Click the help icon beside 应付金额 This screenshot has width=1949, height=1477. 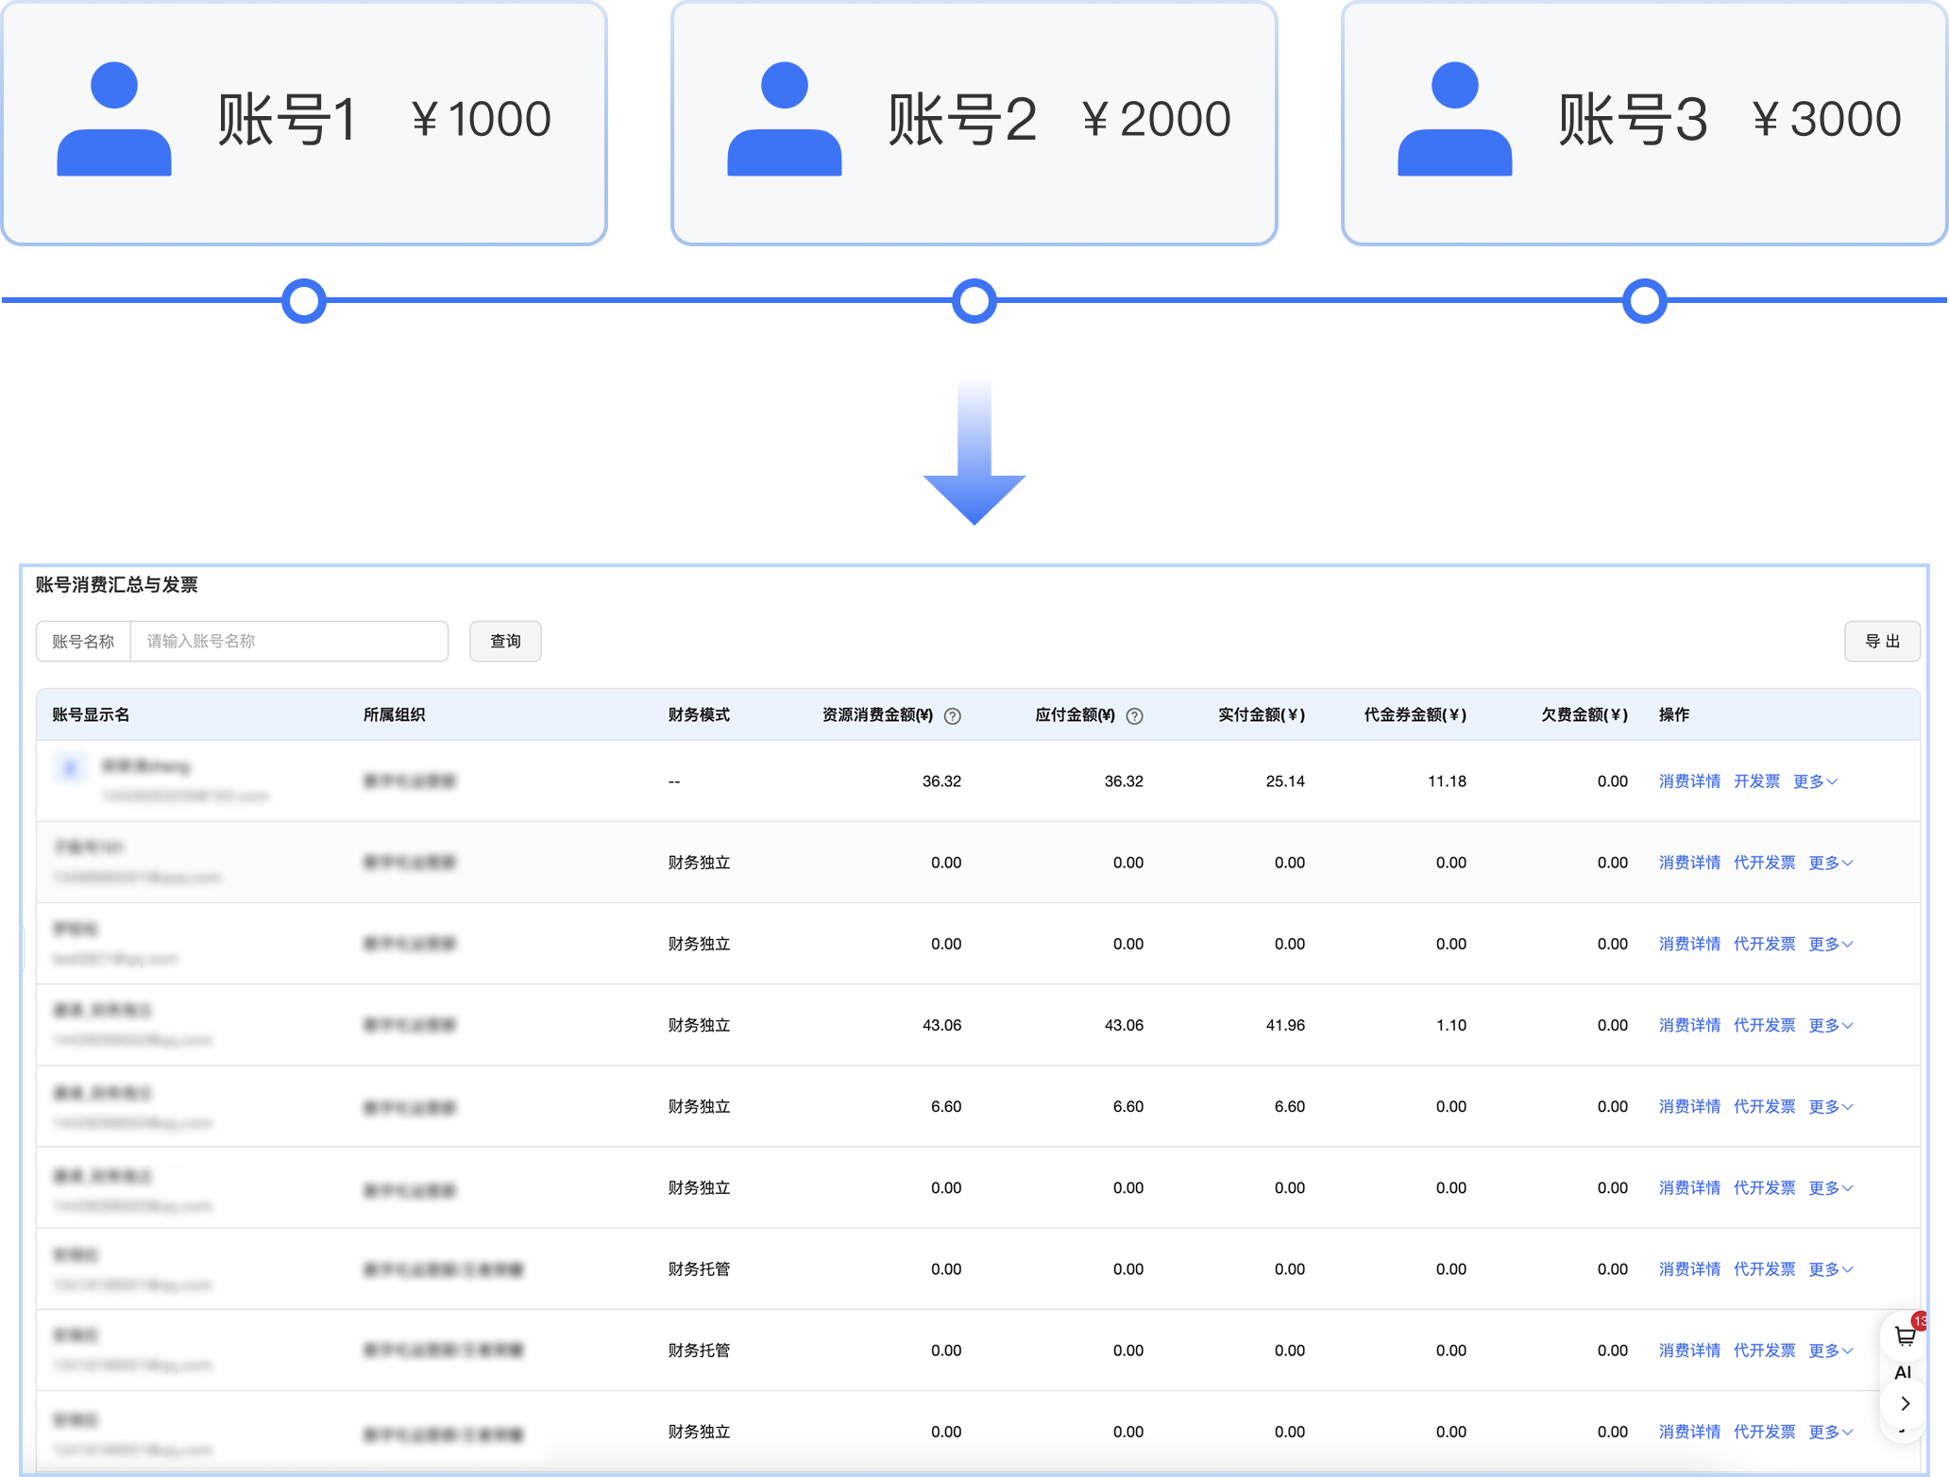(1135, 716)
